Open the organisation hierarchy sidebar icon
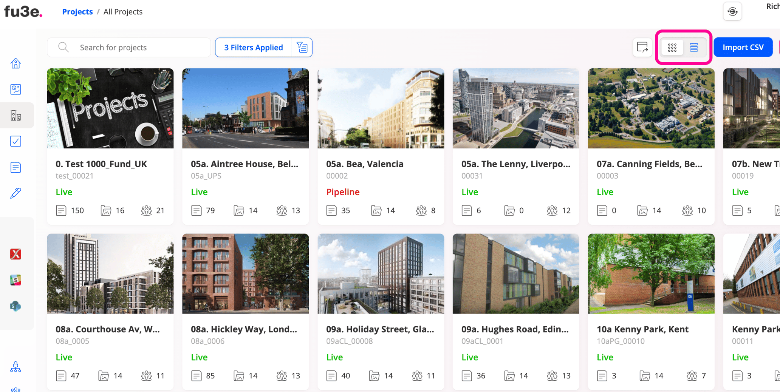The image size is (780, 392). (x=15, y=367)
